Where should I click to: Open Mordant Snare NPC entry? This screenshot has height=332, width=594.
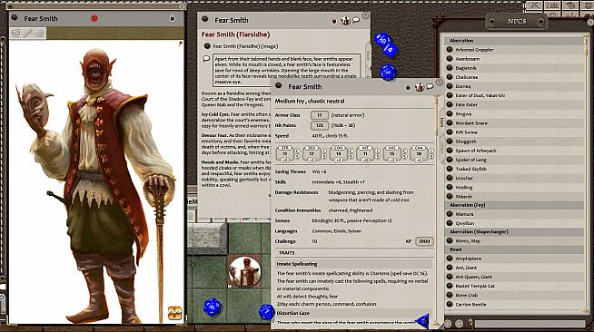click(471, 122)
